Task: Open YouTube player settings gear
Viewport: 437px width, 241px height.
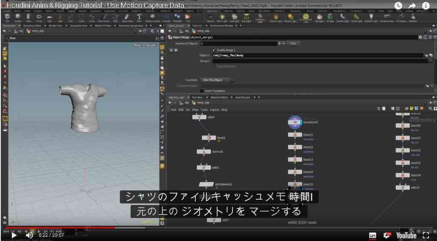Action: (x=387, y=235)
